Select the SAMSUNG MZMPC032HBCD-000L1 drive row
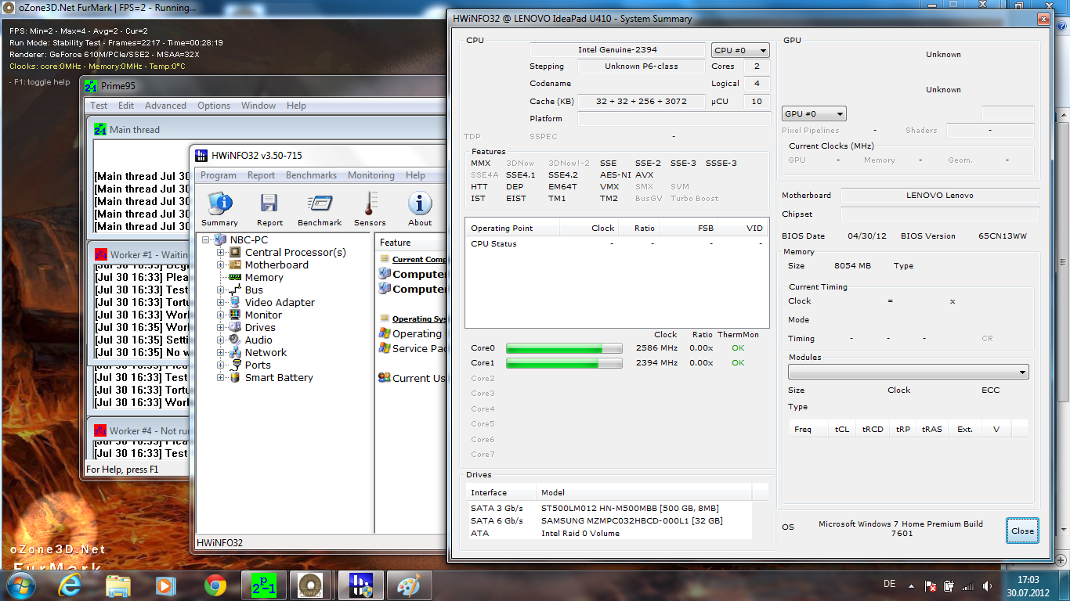The height and width of the screenshot is (601, 1070). tap(609, 520)
